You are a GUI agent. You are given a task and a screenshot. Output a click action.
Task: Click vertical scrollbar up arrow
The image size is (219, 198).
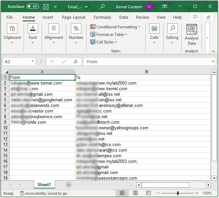(214, 72)
